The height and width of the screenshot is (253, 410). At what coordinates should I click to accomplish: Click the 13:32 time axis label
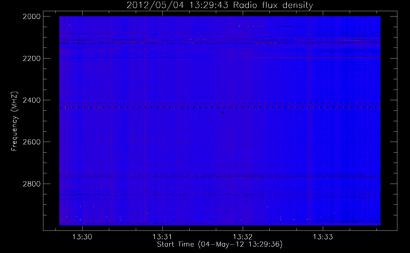tap(243, 237)
